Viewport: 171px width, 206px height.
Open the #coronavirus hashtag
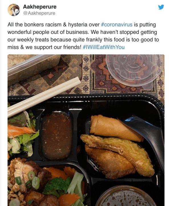[117, 24]
